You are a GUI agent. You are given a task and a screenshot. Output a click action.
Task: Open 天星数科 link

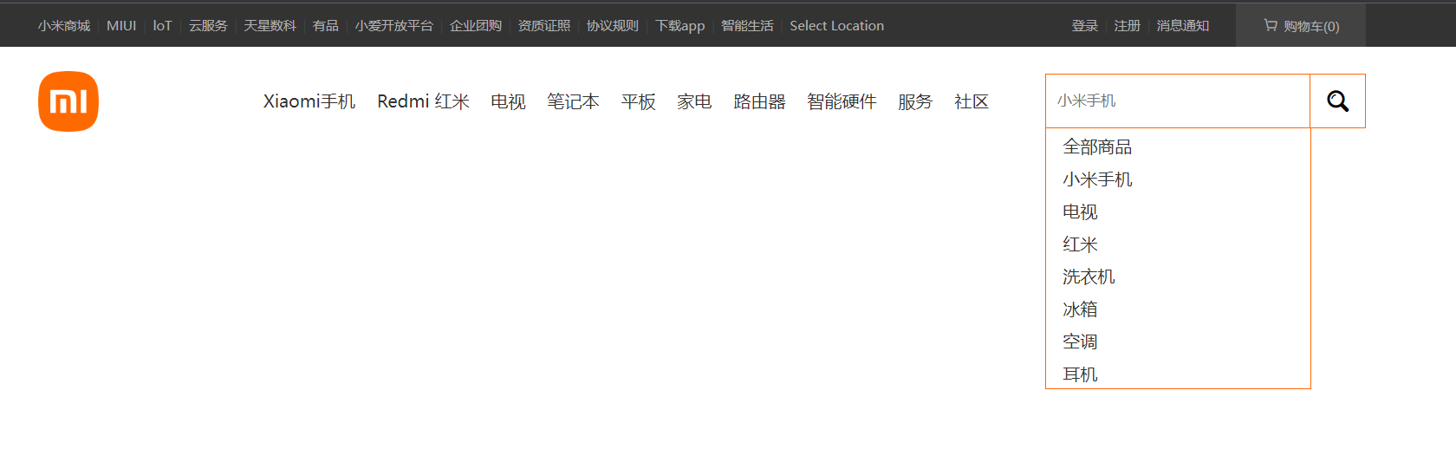270,26
